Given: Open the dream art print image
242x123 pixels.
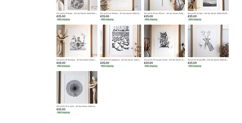Looking at the screenshot, I should [x=121, y=5].
